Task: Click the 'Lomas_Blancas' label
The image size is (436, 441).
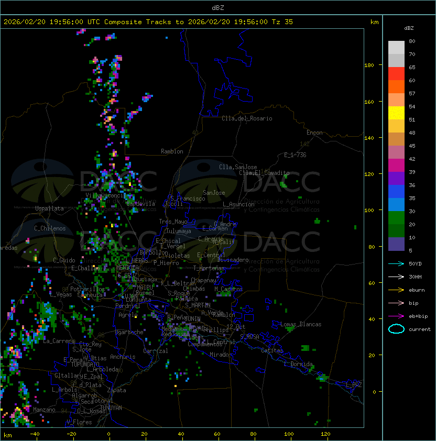Action: 301,324
